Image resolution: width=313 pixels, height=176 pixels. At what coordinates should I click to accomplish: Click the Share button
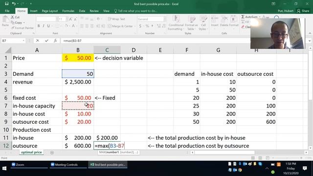pyautogui.click(x=303, y=11)
